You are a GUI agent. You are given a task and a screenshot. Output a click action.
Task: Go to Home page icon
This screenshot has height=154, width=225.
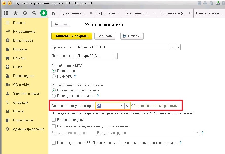pyautogui.click(x=53, y=13)
